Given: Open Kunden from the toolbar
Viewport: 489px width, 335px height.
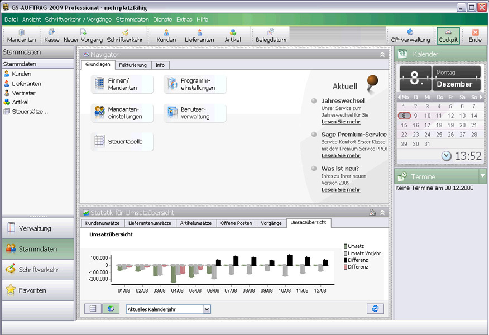Looking at the screenshot, I should click(x=166, y=36).
